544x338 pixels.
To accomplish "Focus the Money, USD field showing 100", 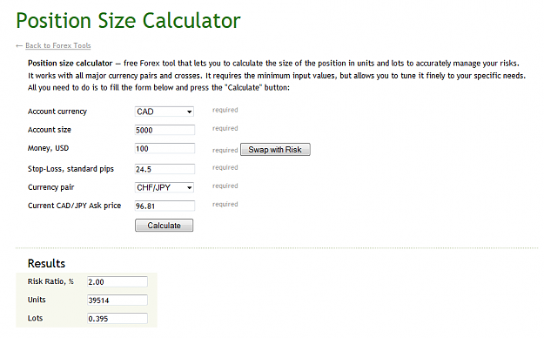I will pyautogui.click(x=165, y=149).
